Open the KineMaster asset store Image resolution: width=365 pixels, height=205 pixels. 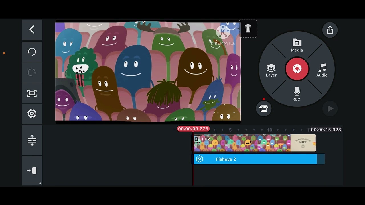click(x=264, y=108)
